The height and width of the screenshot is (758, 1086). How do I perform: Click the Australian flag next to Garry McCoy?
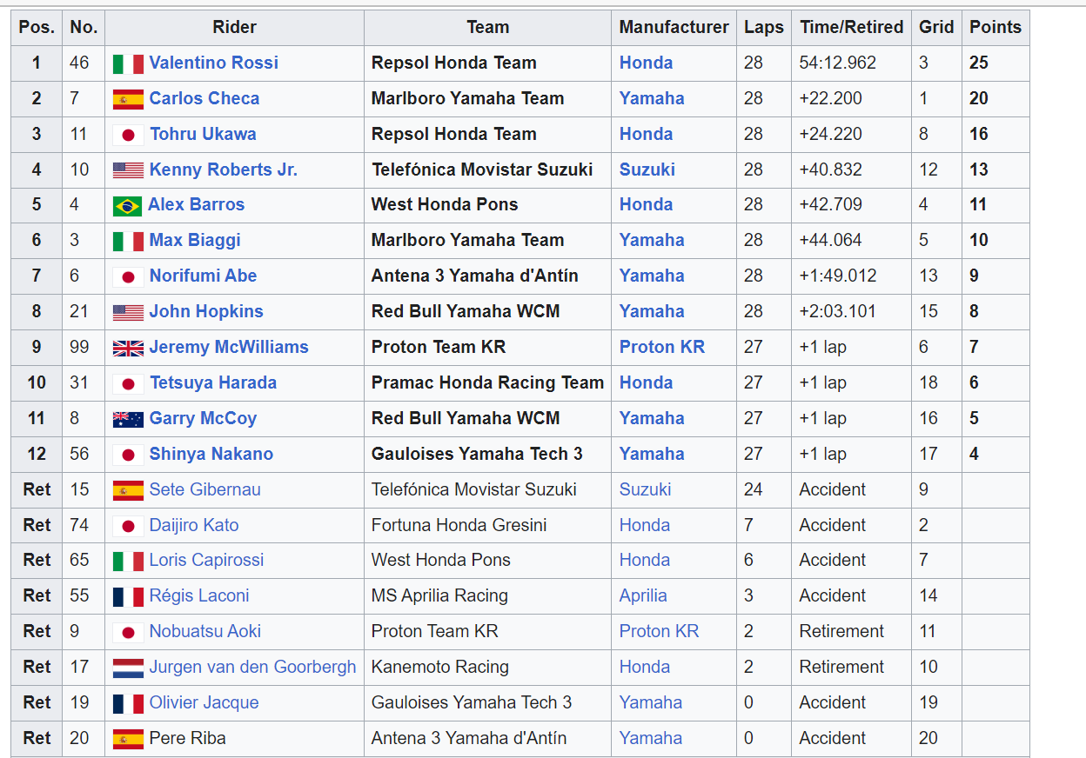click(x=128, y=419)
